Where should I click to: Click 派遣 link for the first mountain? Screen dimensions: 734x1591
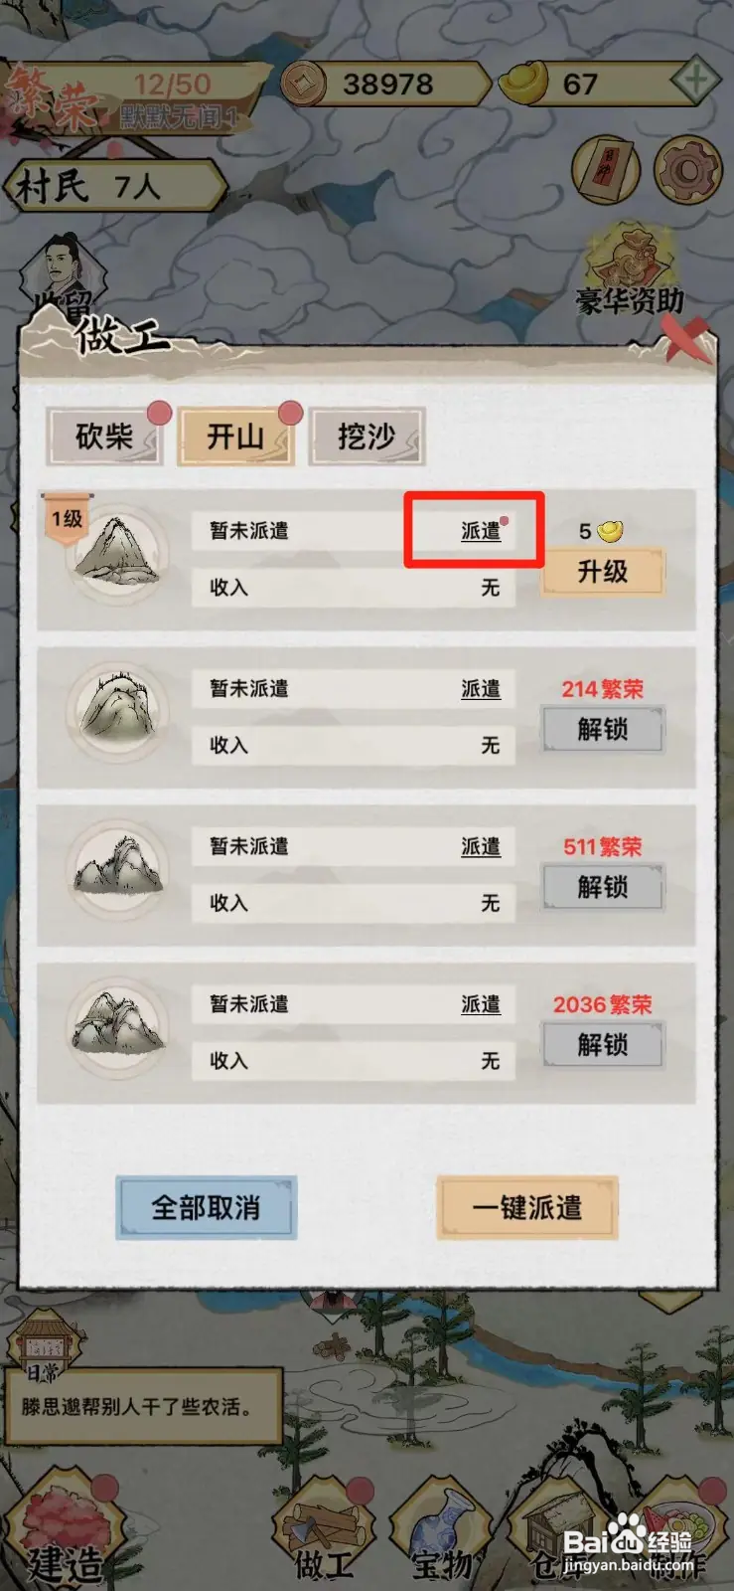[481, 531]
